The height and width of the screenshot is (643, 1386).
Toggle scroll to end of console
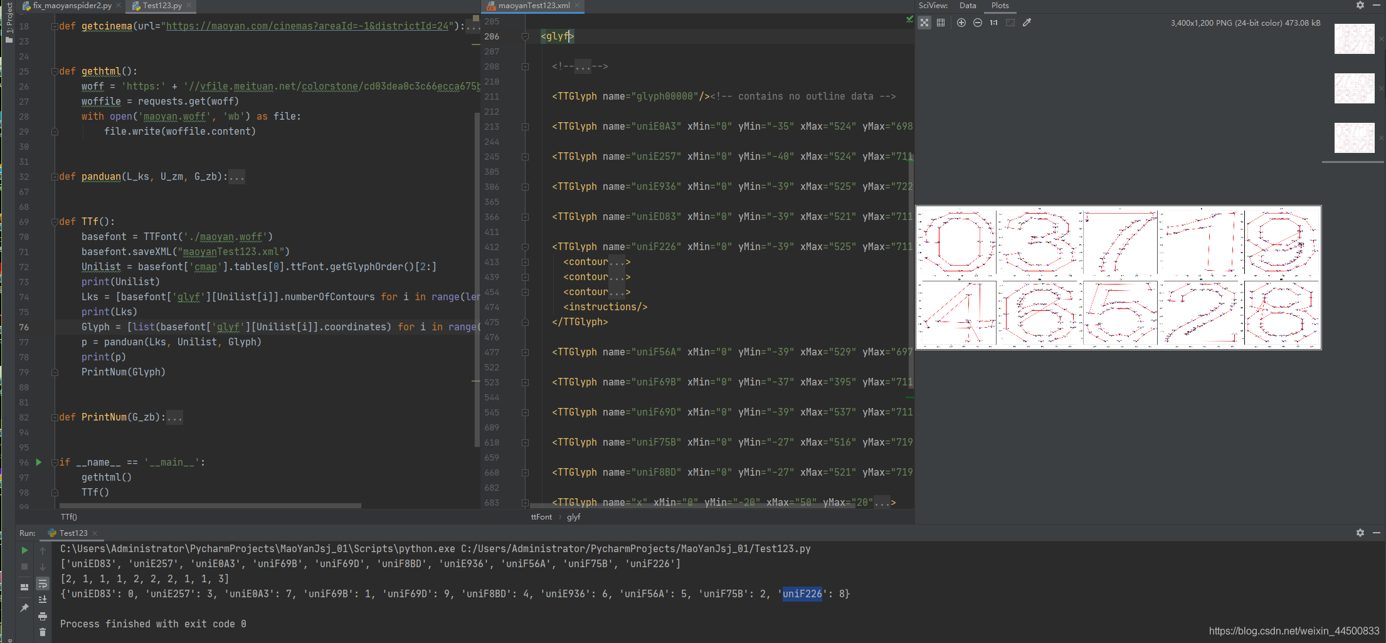pos(43,600)
